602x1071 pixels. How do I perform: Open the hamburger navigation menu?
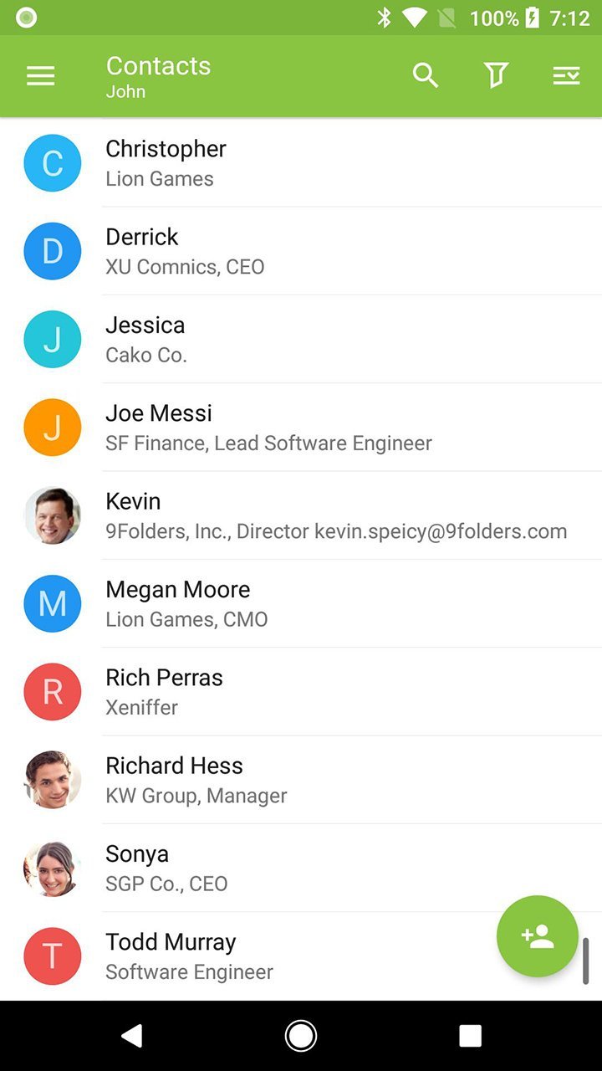pos(40,76)
